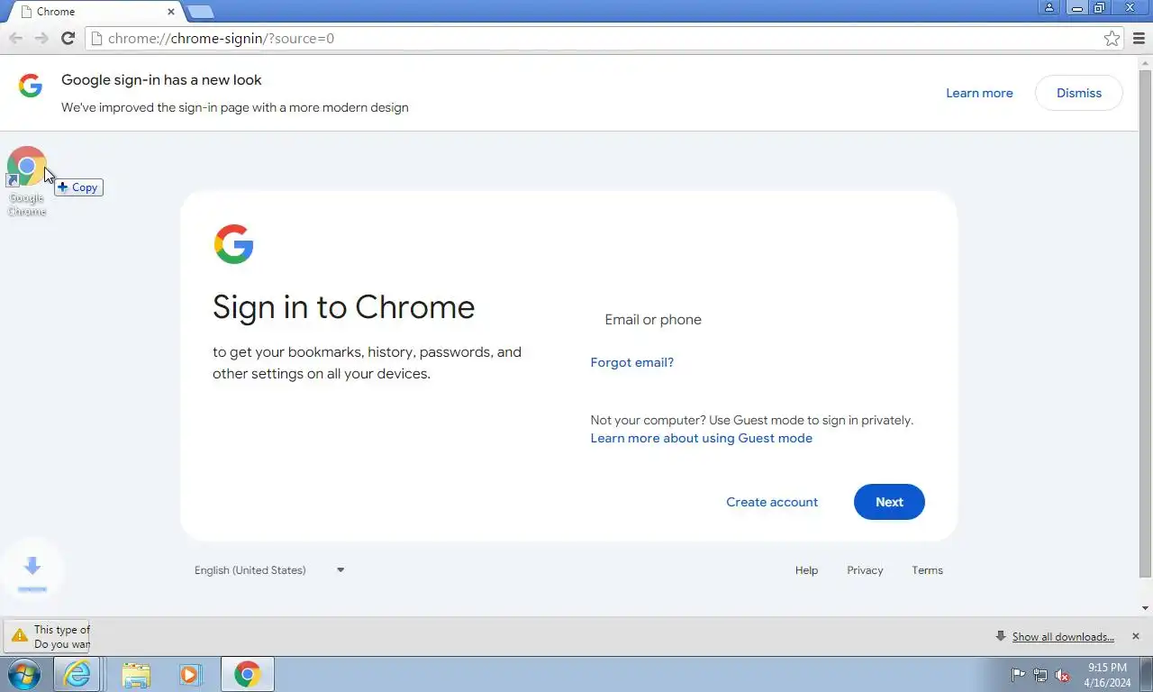Open Learn more about using Guest mode
Screen dimensions: 1153x692
click(701, 438)
